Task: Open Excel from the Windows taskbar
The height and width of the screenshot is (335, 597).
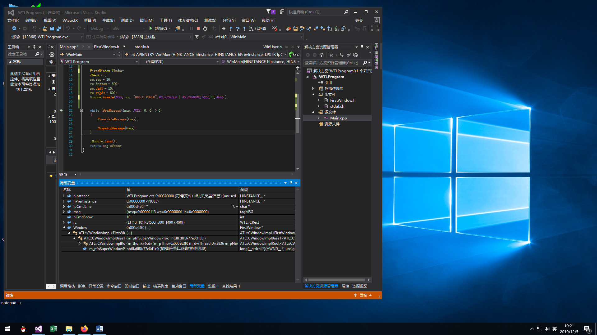Action: [x=53, y=329]
